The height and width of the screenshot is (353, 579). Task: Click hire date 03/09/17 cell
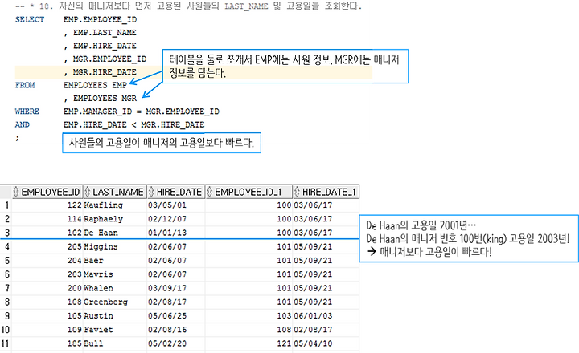[176, 288]
